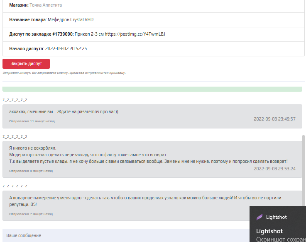Click timestamp 2022-09-03 23:49:57
Screen dimensions: 306x242
(x=274, y=119)
